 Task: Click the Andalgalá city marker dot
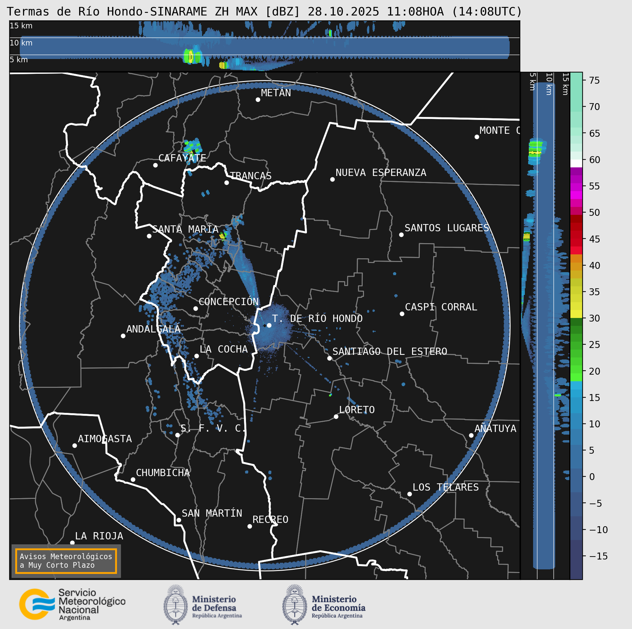click(123, 336)
